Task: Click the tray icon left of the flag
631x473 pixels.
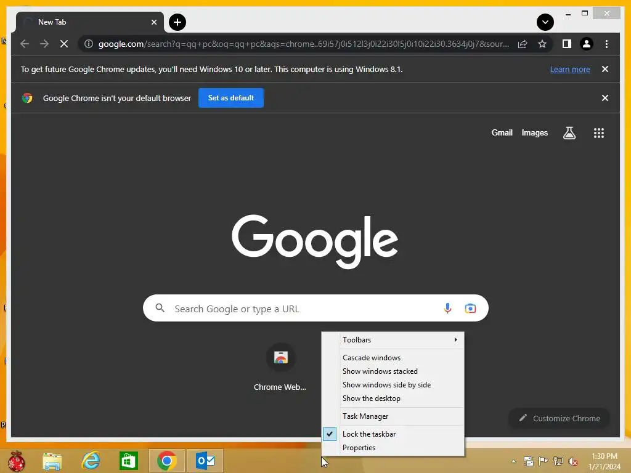Action: (x=528, y=461)
